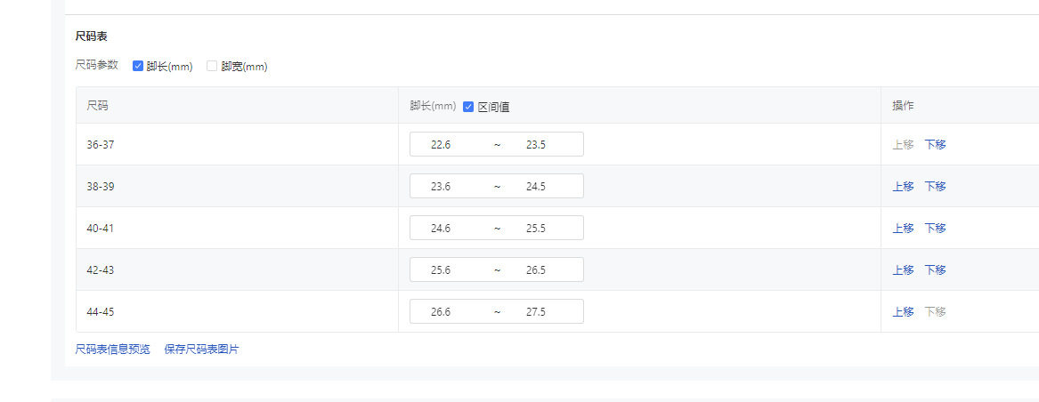Edit minimum foot length 22.6 for 36-37
Viewport: 1039px width, 402px height.
tap(441, 144)
